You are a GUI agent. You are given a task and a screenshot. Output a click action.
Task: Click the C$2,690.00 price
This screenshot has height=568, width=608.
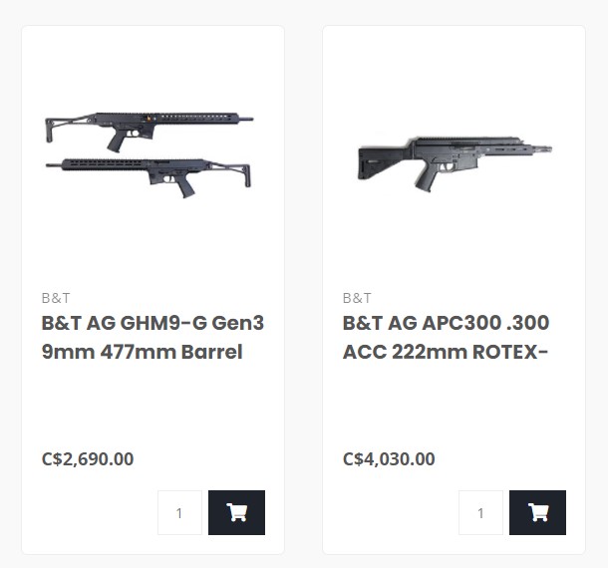coord(88,458)
